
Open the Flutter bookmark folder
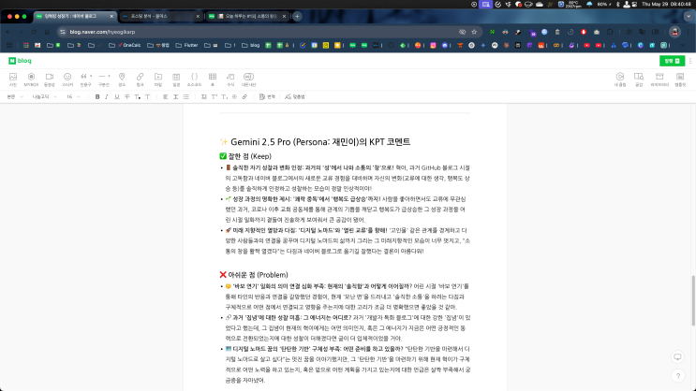coord(186,45)
